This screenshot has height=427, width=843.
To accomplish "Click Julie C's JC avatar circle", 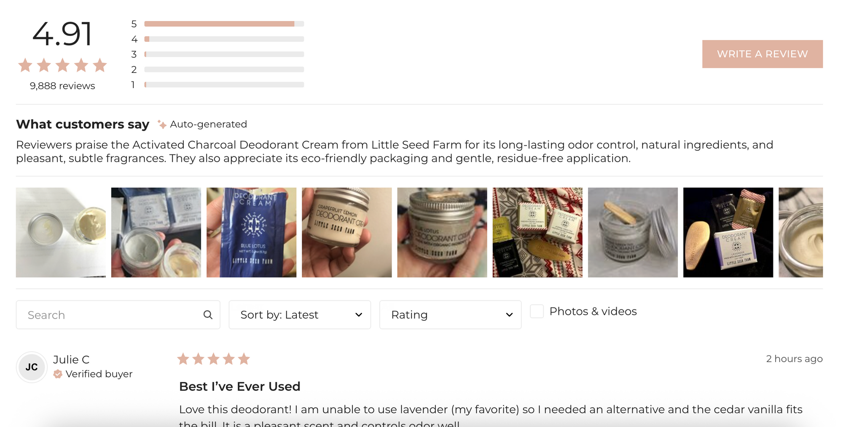I will (32, 367).
